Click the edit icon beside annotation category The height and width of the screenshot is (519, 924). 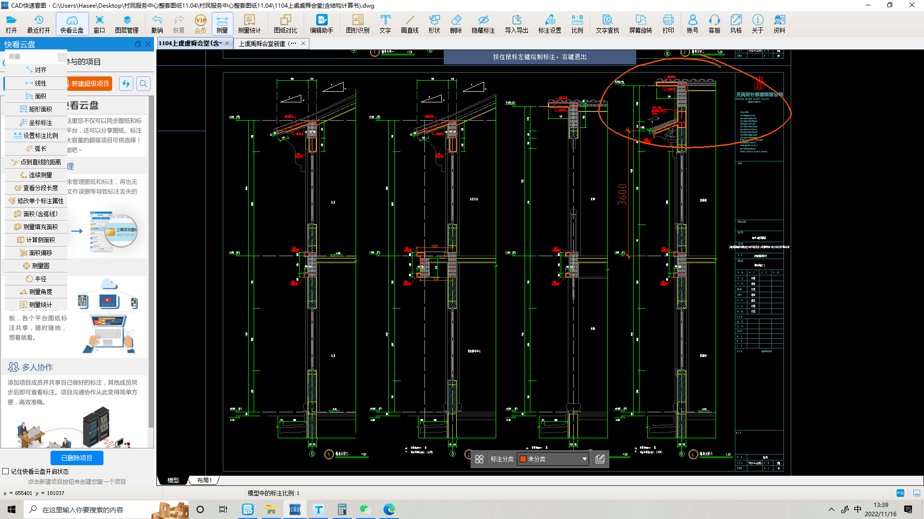click(600, 459)
